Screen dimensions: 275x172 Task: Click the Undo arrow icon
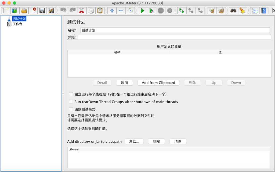(63, 10)
